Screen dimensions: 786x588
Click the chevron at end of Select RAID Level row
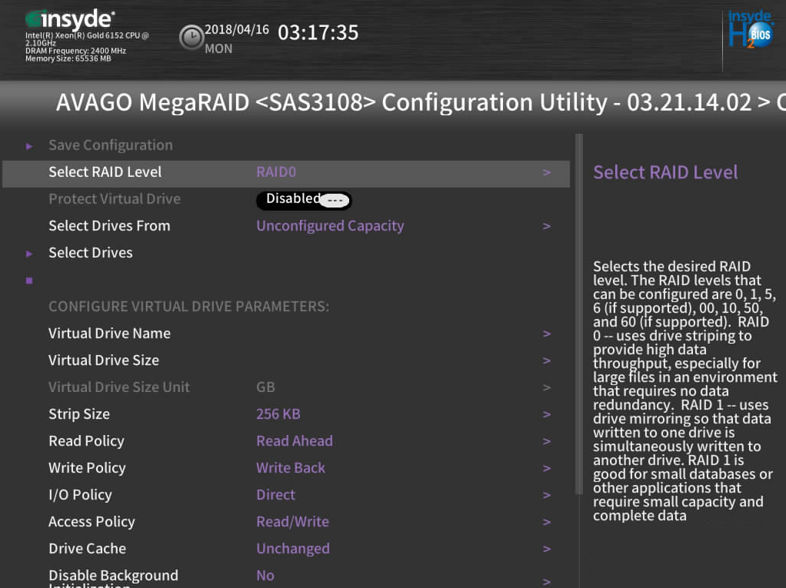(547, 173)
